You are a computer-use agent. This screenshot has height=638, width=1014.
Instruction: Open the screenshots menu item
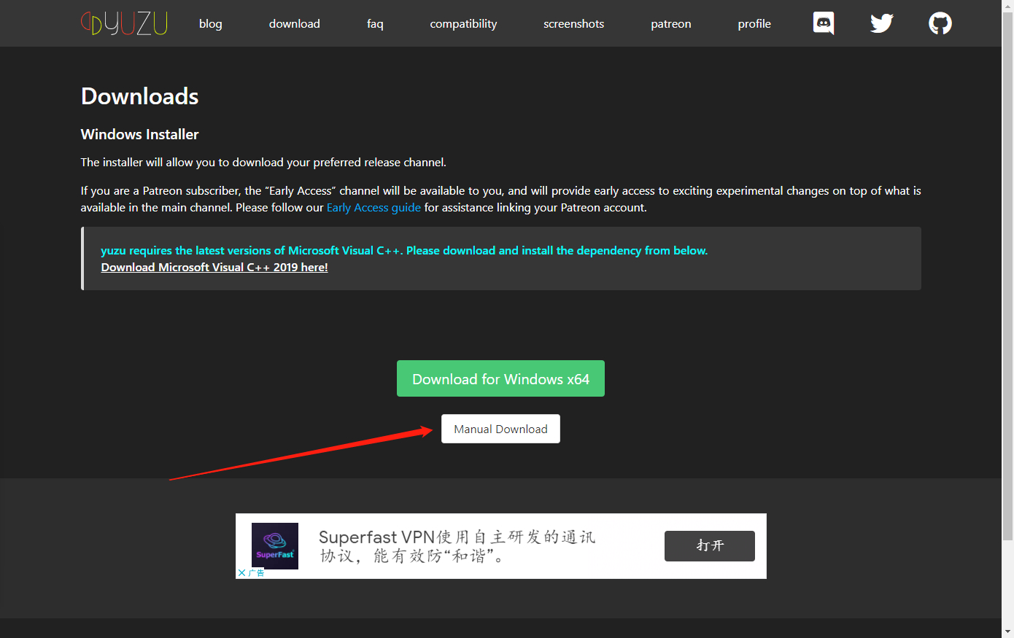pos(573,23)
